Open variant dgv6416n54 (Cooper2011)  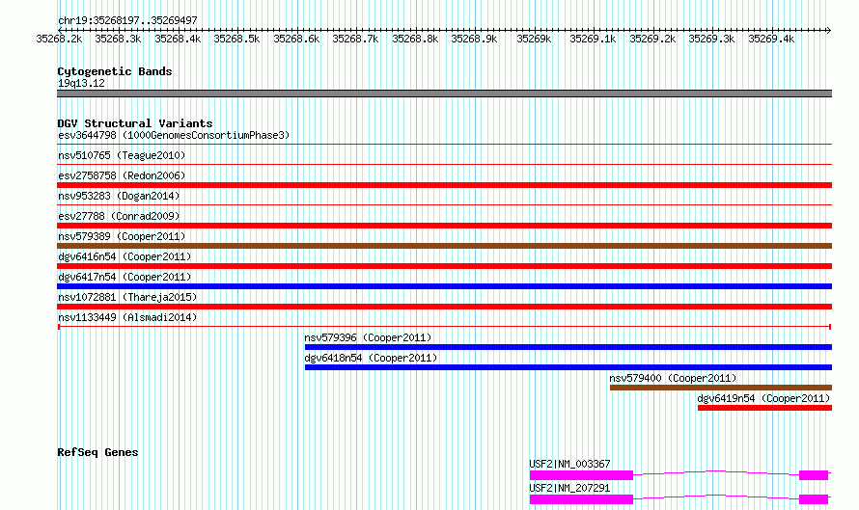tap(125, 256)
